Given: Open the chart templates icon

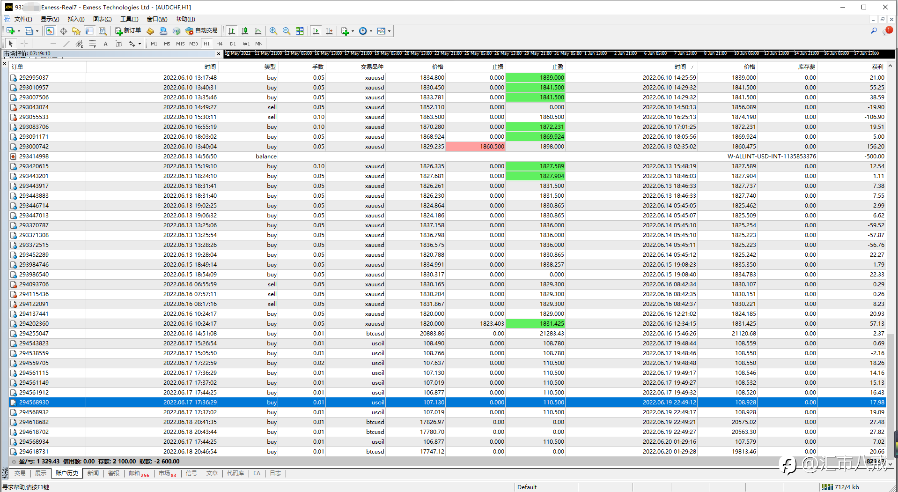Looking at the screenshot, I should tap(381, 31).
